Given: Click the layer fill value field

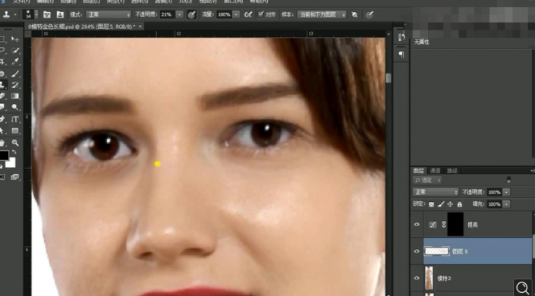Looking at the screenshot, I should [494, 204].
